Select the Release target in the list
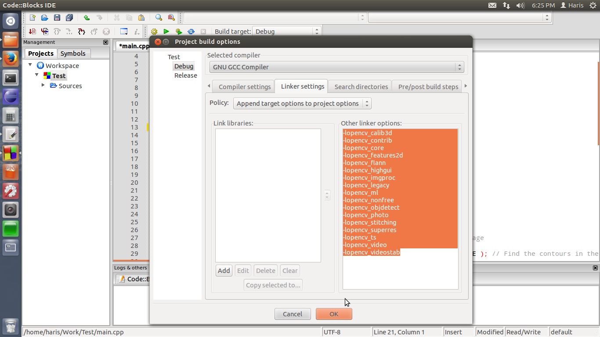The width and height of the screenshot is (600, 337). tap(186, 75)
